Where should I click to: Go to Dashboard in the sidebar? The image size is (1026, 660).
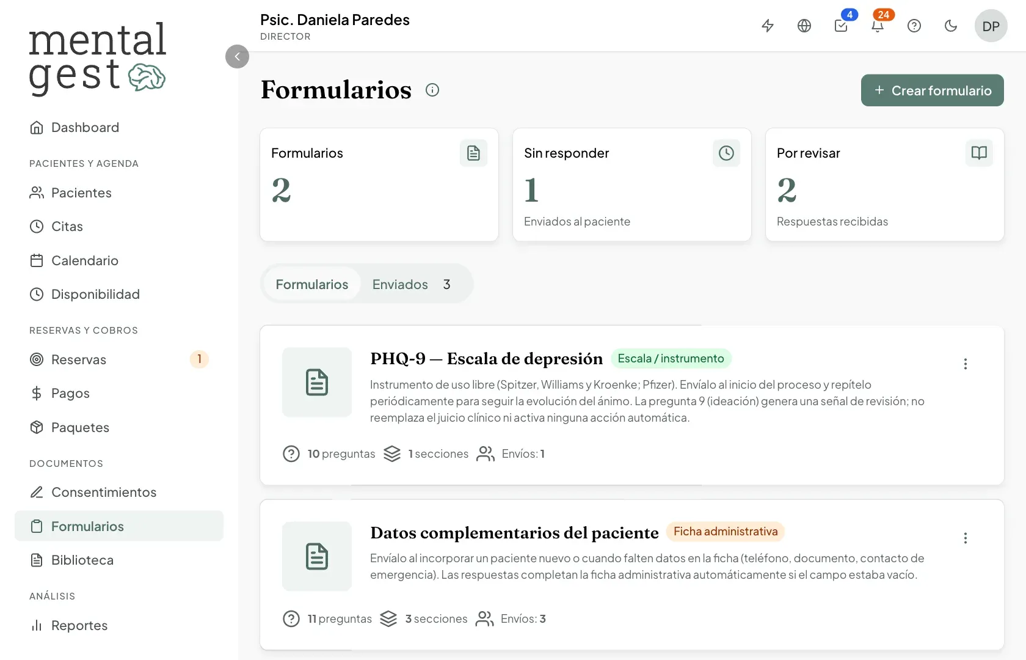(119, 127)
